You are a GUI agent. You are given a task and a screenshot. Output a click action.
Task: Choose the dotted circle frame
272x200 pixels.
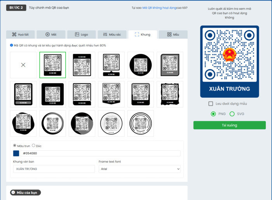click(x=112, y=123)
